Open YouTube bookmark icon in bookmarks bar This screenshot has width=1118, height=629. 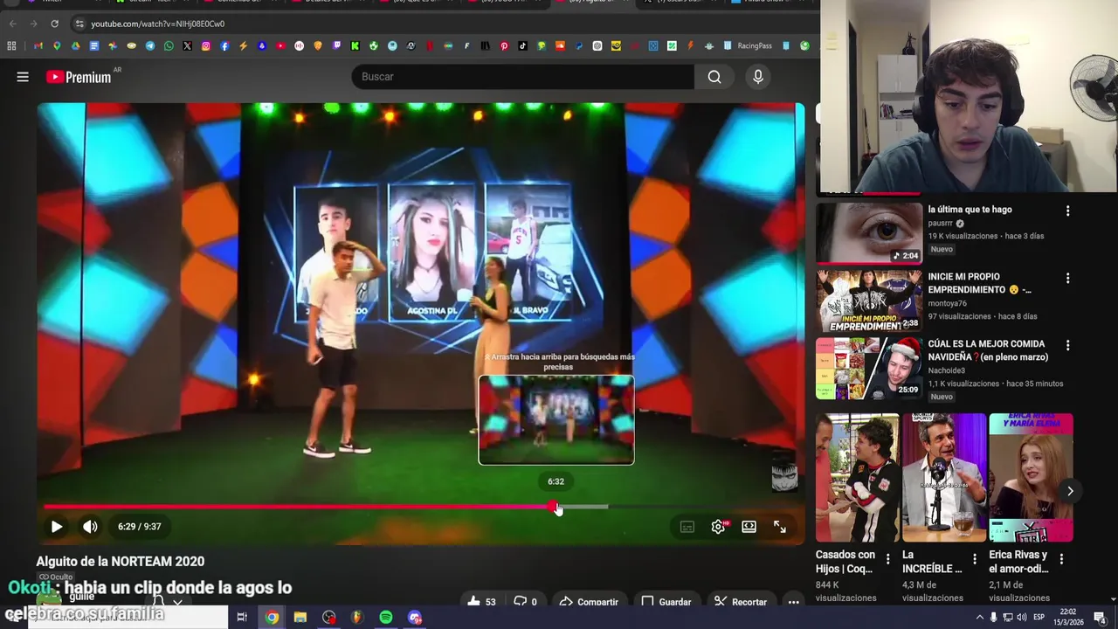(280, 45)
